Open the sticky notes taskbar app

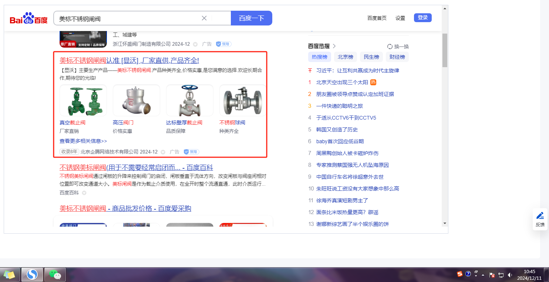(10, 275)
